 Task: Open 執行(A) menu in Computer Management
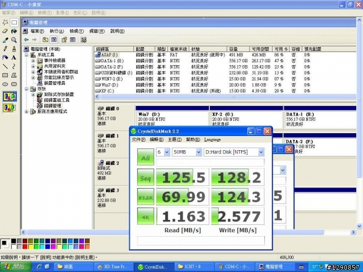pos(57,31)
